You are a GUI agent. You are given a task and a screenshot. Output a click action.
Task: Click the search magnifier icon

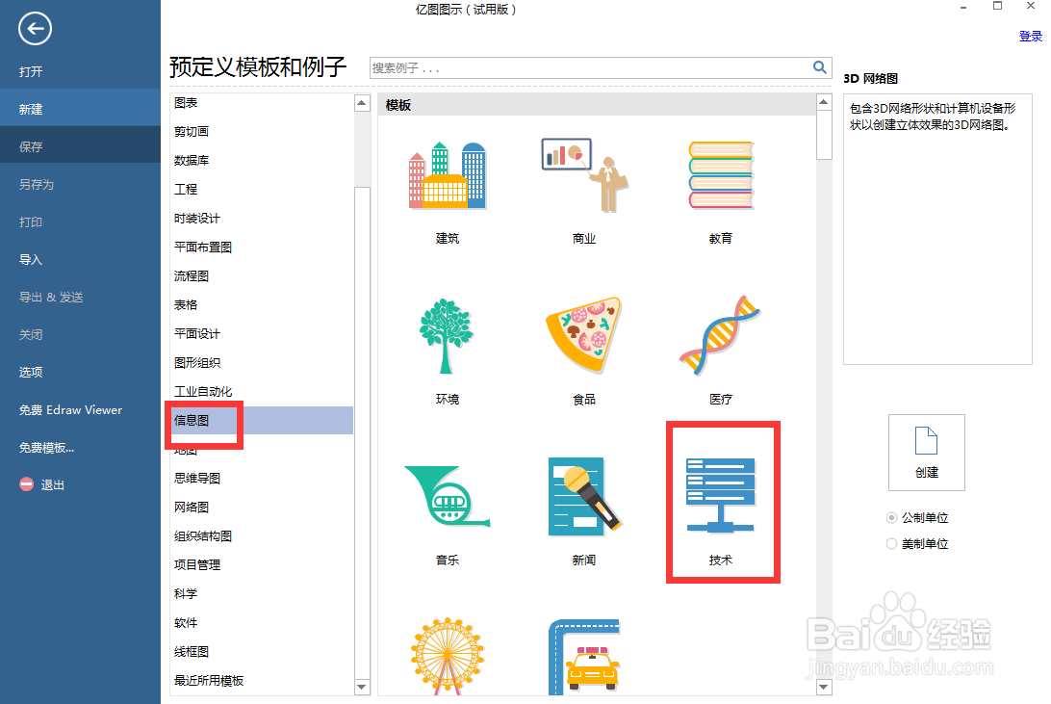tap(819, 67)
